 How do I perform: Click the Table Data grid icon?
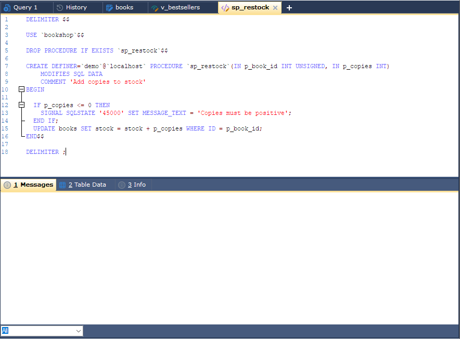point(62,185)
